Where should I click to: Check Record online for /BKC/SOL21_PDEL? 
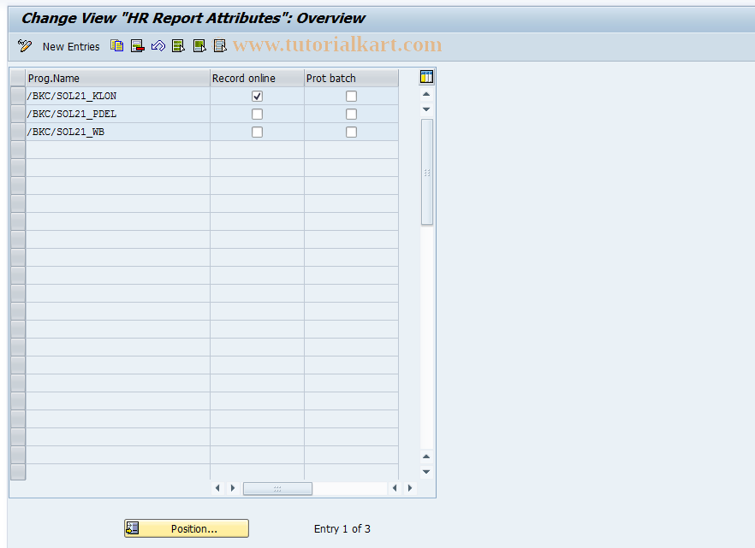coord(257,114)
